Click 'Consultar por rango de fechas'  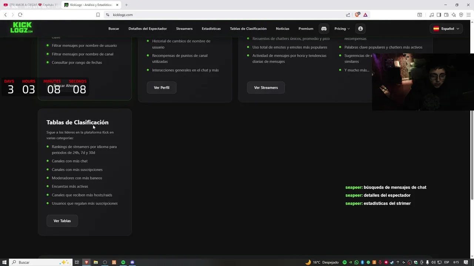(x=77, y=62)
